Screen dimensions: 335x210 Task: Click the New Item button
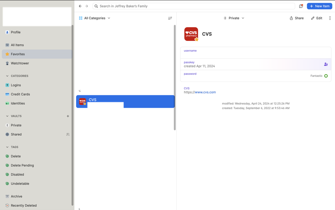(319, 6)
